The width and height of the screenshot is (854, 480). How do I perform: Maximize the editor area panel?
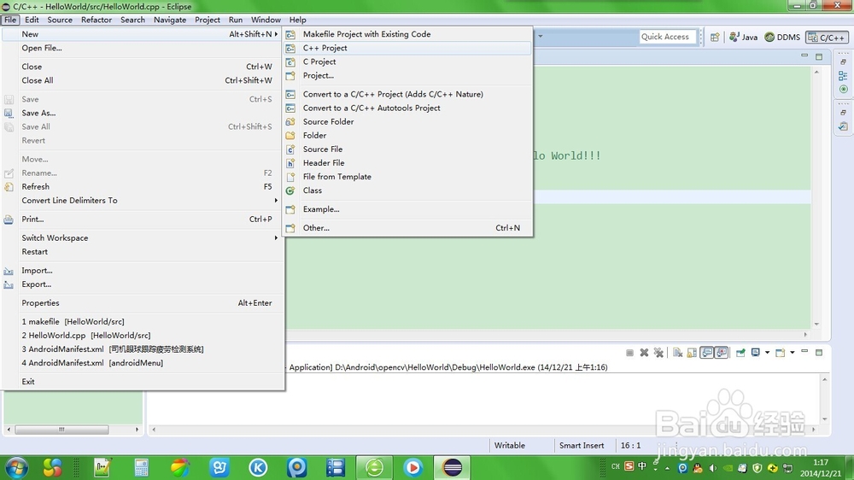tap(819, 56)
